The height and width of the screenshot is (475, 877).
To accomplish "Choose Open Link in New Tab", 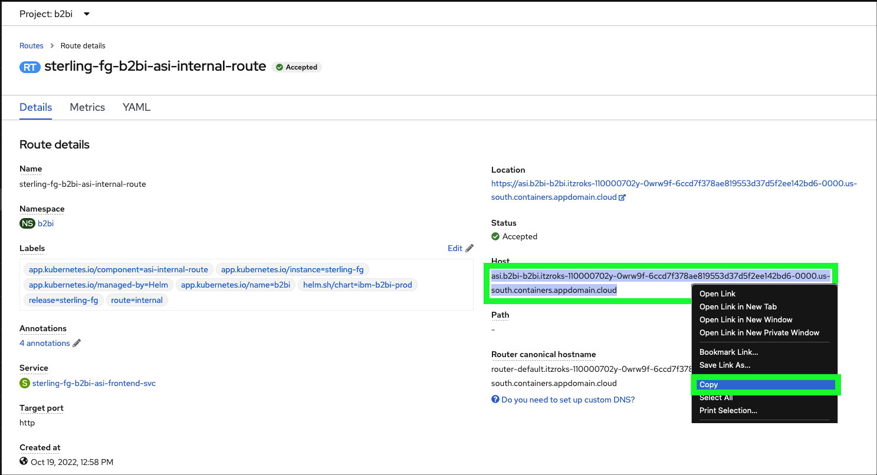I will coord(738,306).
